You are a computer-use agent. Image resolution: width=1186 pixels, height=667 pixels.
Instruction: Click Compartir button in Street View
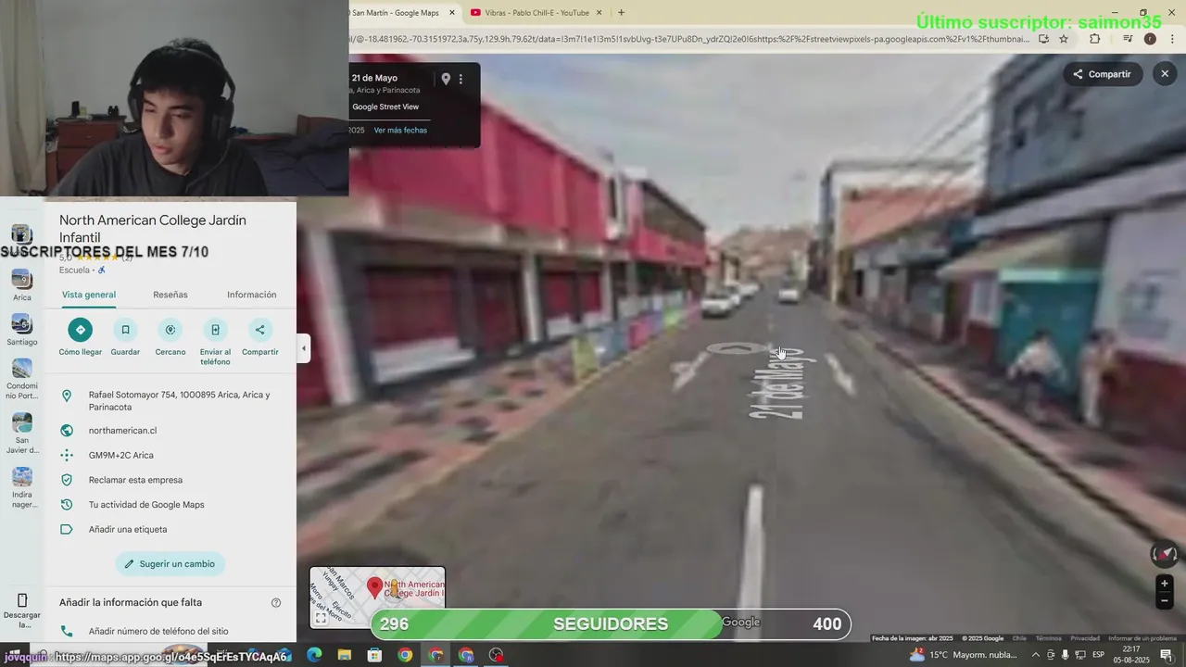[1103, 74]
